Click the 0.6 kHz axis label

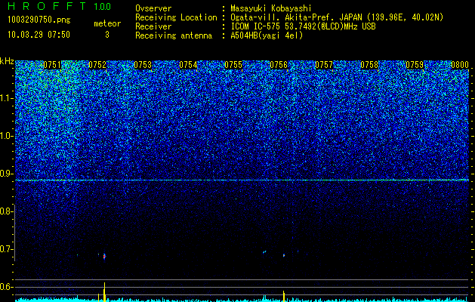[x=7, y=287]
